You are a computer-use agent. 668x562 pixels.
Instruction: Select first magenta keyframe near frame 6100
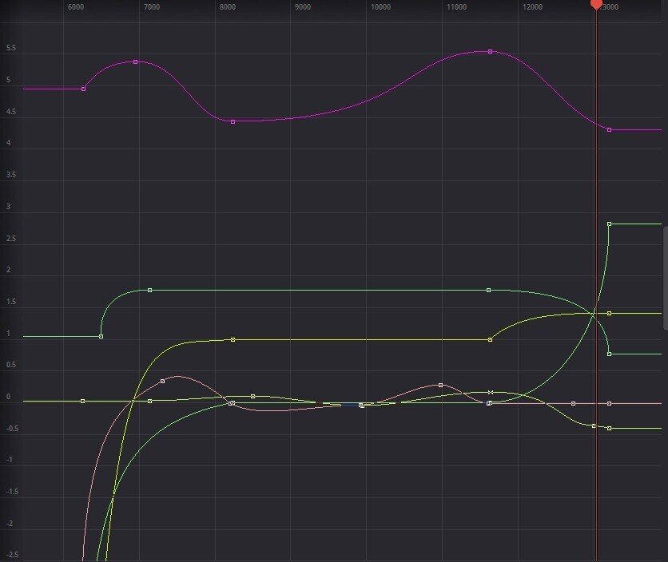pyautogui.click(x=83, y=89)
